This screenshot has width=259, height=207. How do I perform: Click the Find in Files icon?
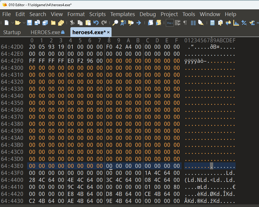click(131, 23)
